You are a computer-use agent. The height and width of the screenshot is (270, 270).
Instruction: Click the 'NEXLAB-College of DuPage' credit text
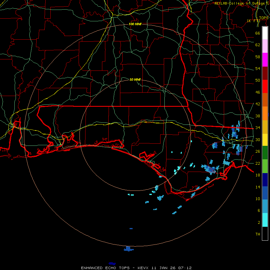pyautogui.click(x=240, y=3)
